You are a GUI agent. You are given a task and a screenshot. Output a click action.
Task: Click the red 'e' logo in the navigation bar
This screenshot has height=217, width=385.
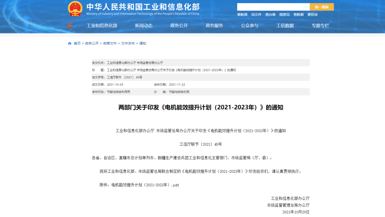click(x=71, y=25)
